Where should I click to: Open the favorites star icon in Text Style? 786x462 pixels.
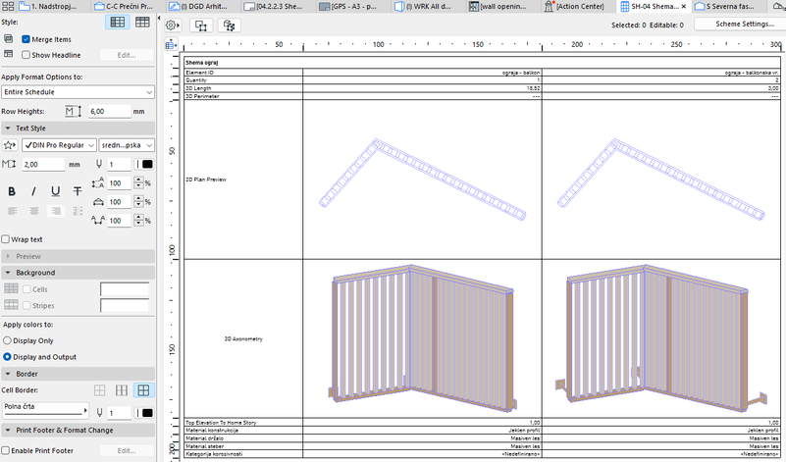point(10,145)
